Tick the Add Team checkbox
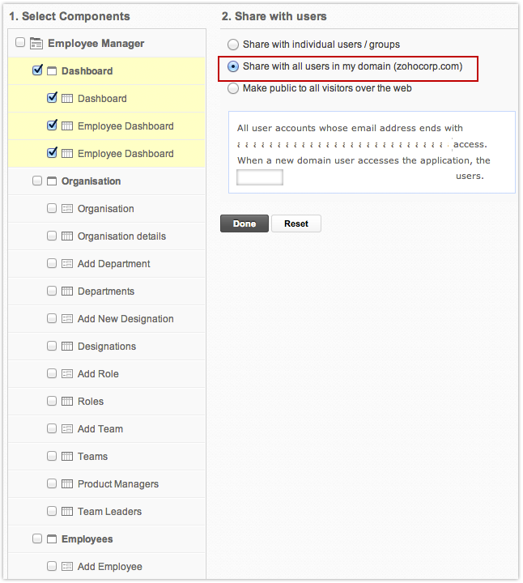Viewport: 523px width, 583px height. pyautogui.click(x=52, y=428)
